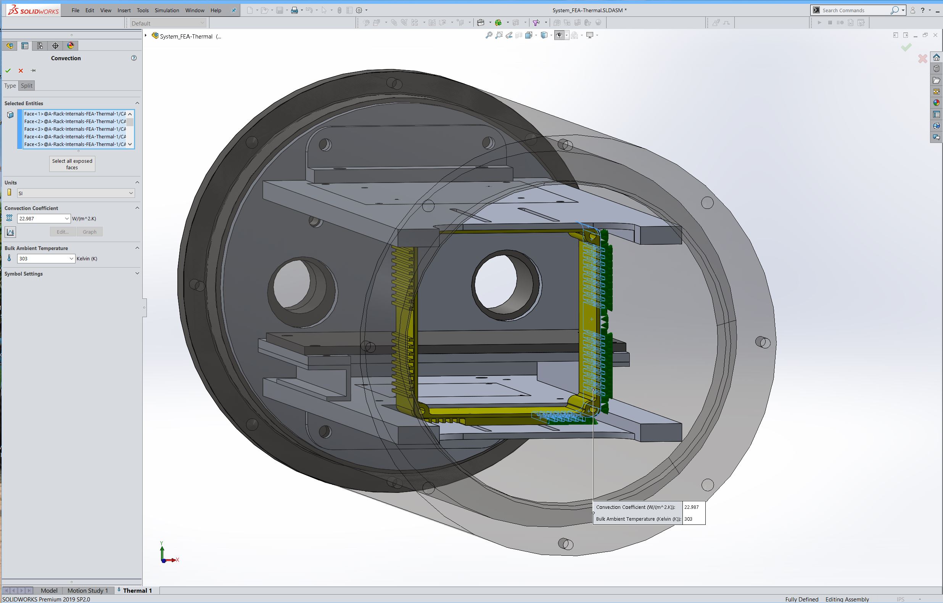Cancel Convection with the red X
Screen dimensions: 943x603
[21, 71]
